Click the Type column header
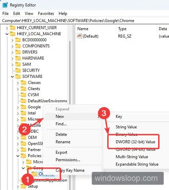The height and width of the screenshot is (190, 169). tap(122, 29)
